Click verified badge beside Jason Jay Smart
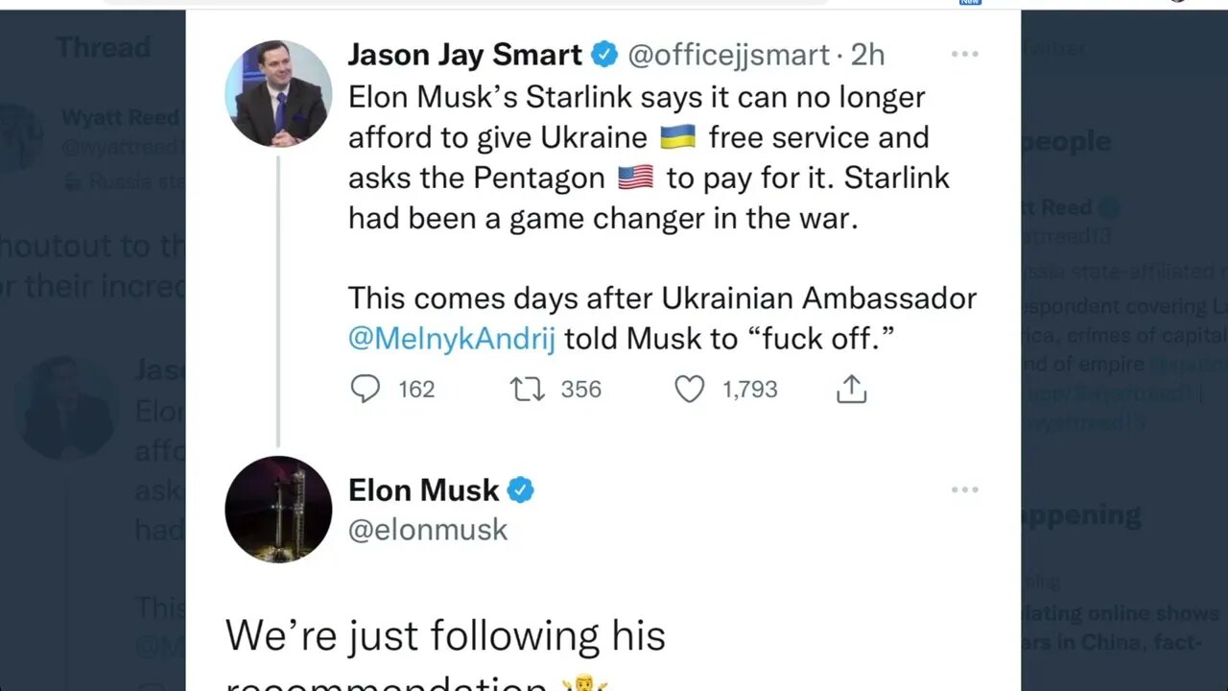The image size is (1228, 691). (x=604, y=55)
